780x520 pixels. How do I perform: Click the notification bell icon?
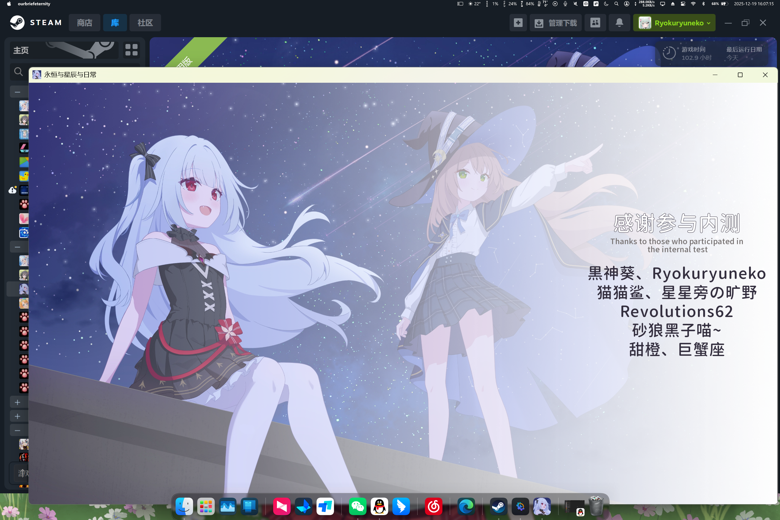click(x=619, y=23)
